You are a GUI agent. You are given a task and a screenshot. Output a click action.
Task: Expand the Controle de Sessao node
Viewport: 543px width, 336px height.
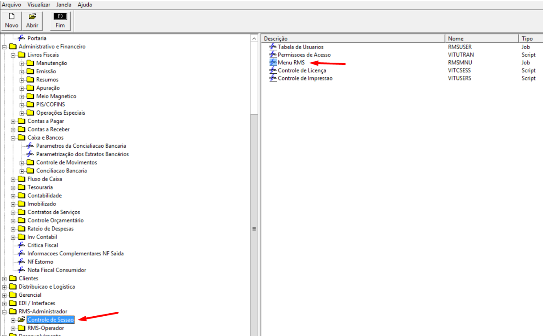(13, 320)
